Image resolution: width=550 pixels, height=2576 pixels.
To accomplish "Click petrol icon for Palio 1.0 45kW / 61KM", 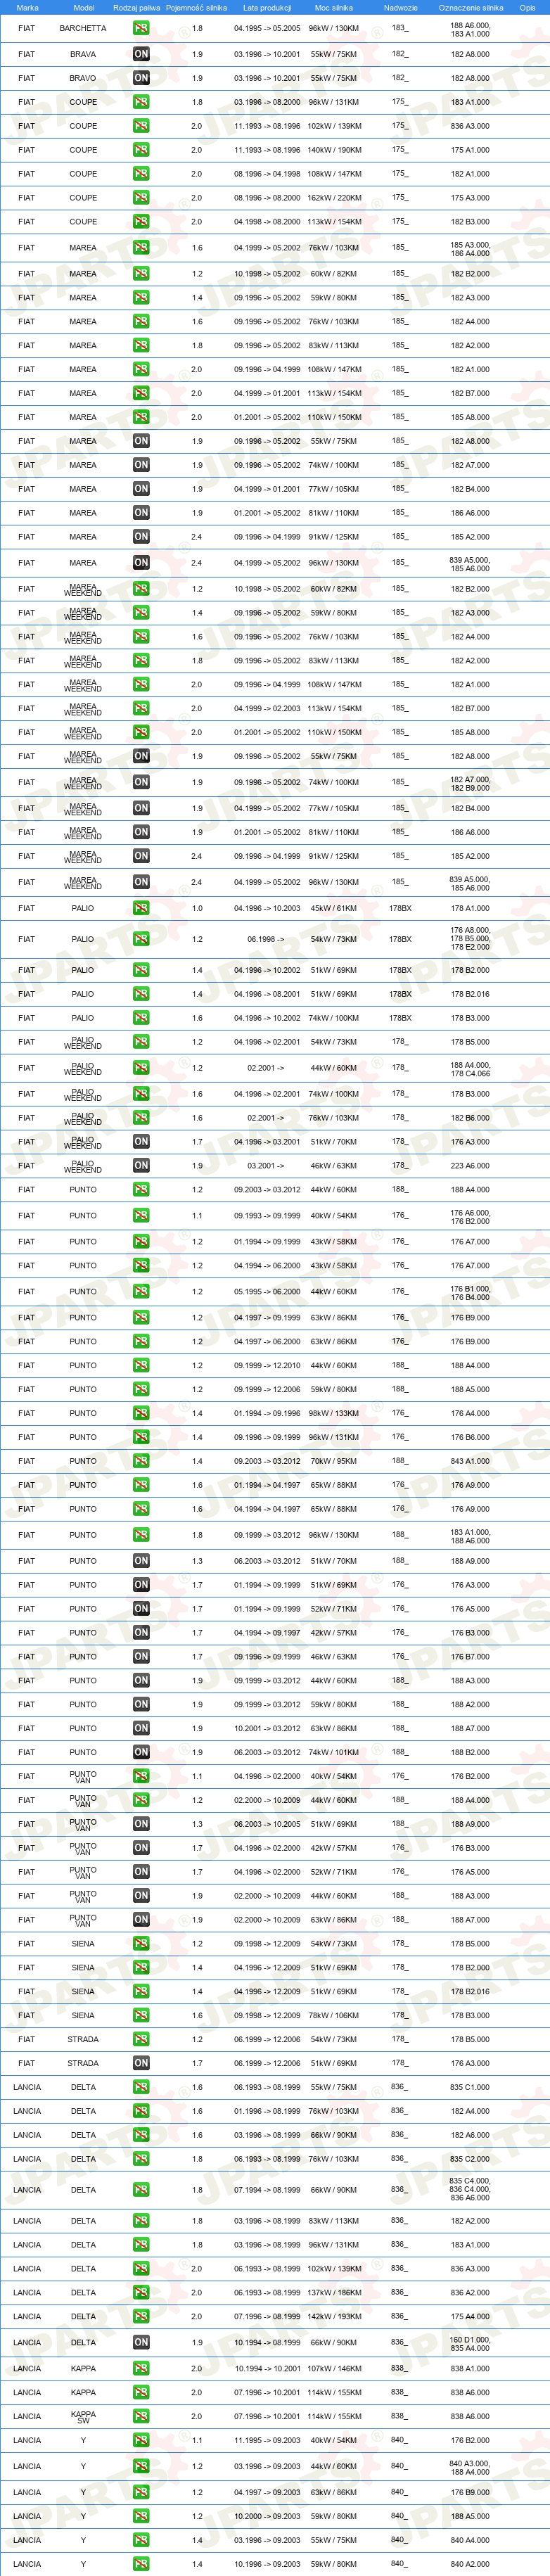I will [141, 908].
